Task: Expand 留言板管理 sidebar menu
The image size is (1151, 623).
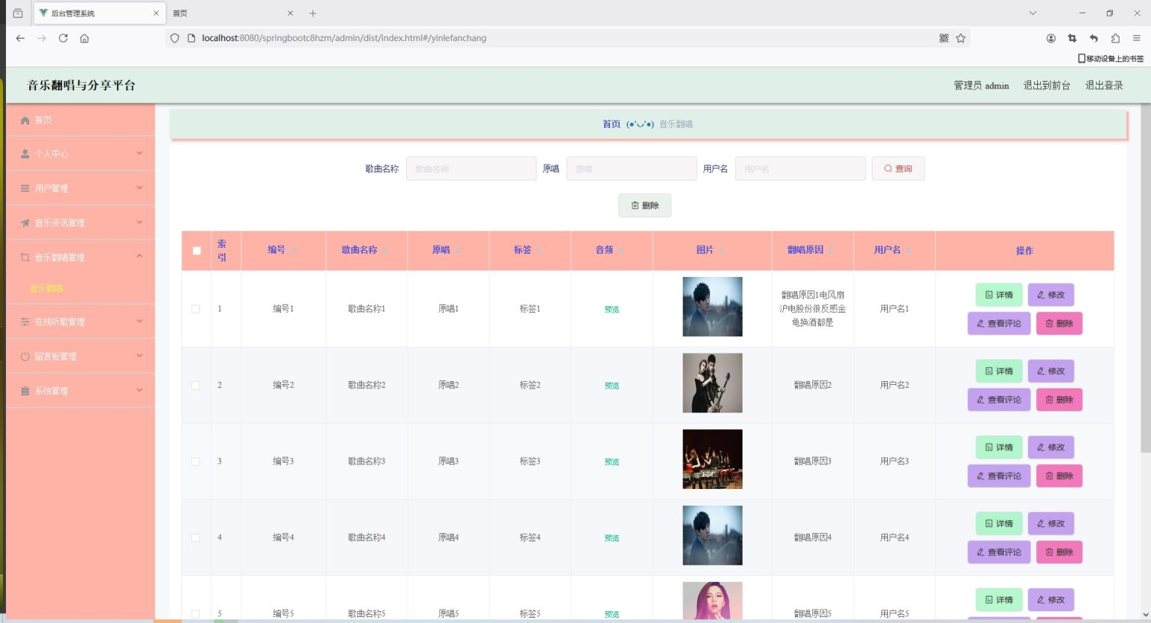Action: [81, 356]
